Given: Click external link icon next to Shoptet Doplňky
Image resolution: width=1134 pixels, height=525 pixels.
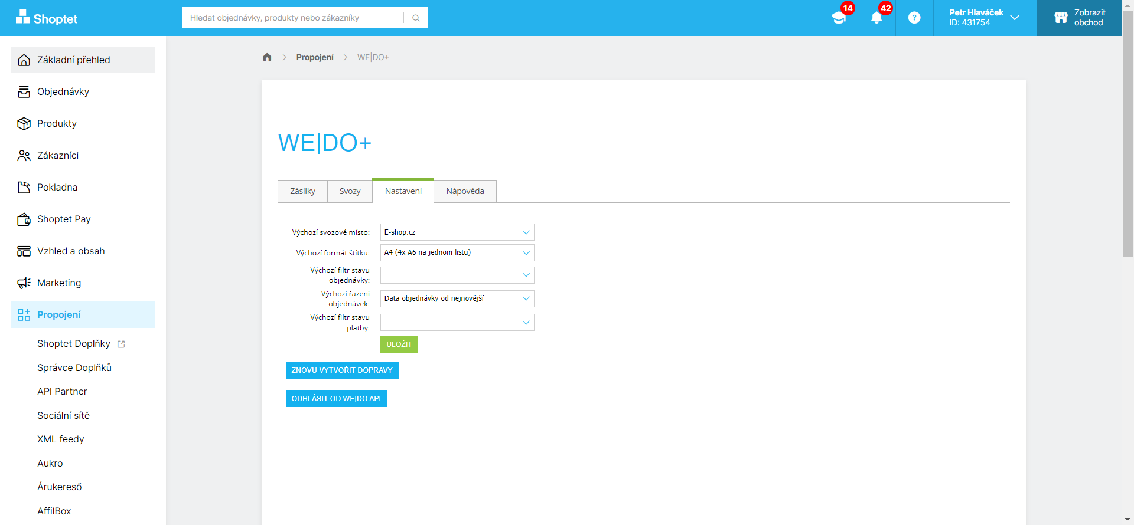Looking at the screenshot, I should [121, 344].
